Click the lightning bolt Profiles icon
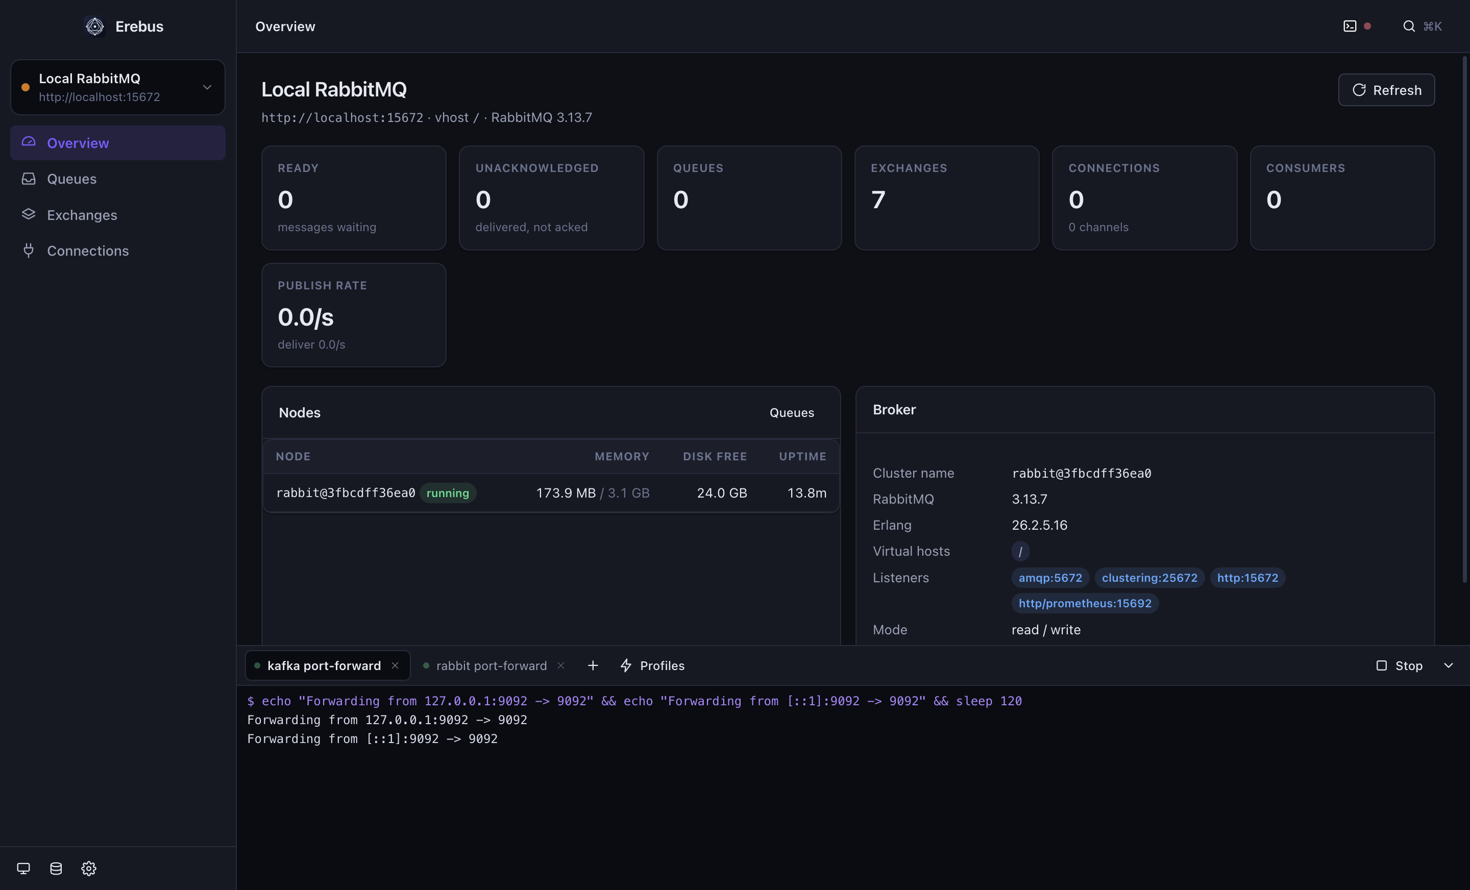The width and height of the screenshot is (1470, 890). click(626, 665)
